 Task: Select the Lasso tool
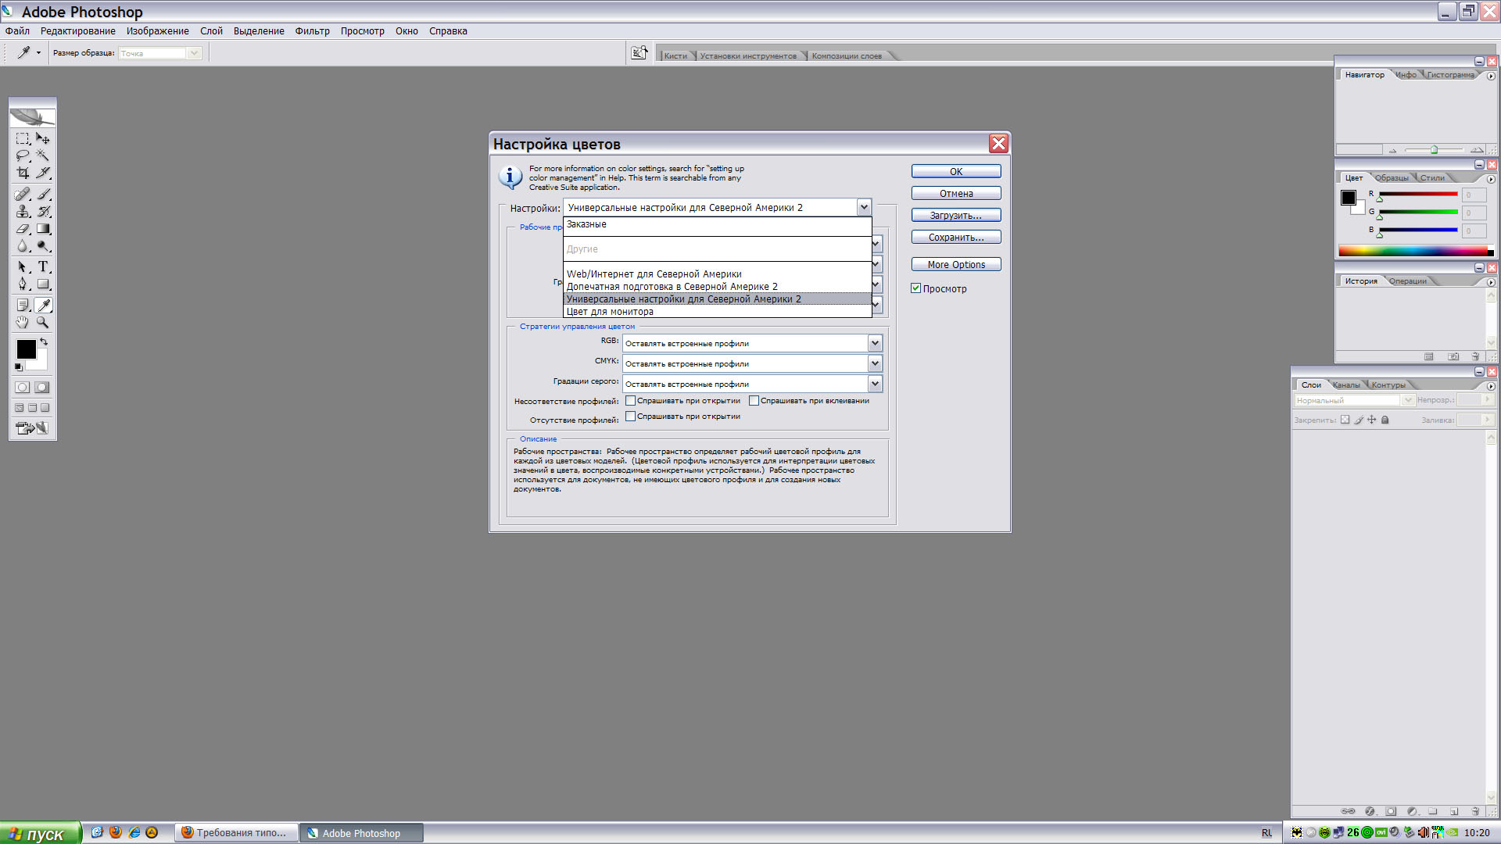click(23, 156)
